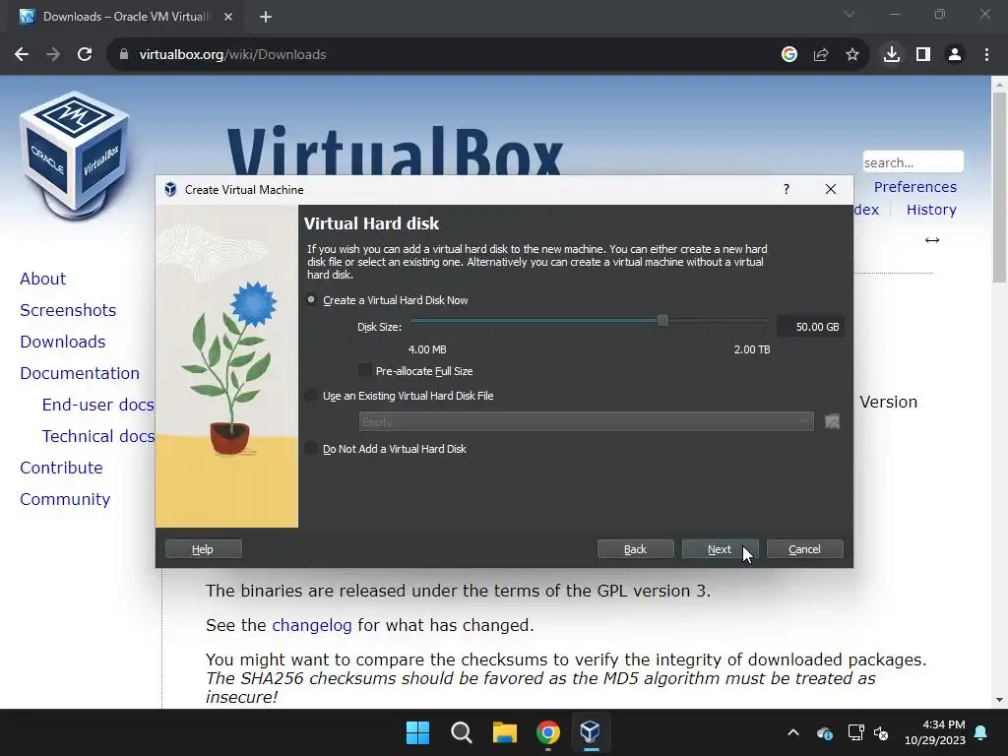
Task: Click the website search box
Action: 913,162
